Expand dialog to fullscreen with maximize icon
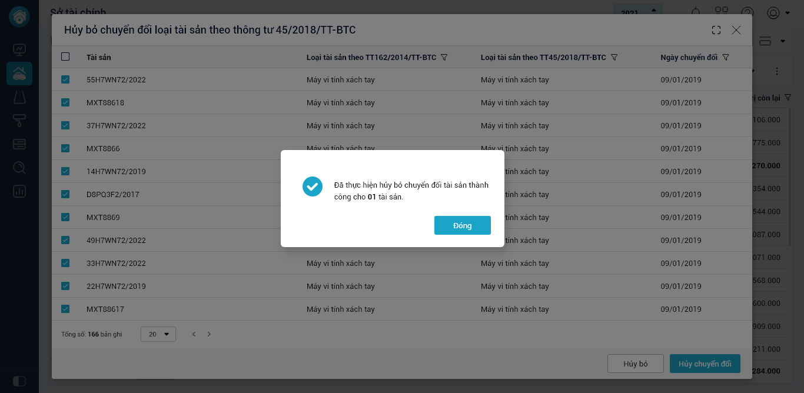This screenshot has width=804, height=393. pyautogui.click(x=716, y=30)
